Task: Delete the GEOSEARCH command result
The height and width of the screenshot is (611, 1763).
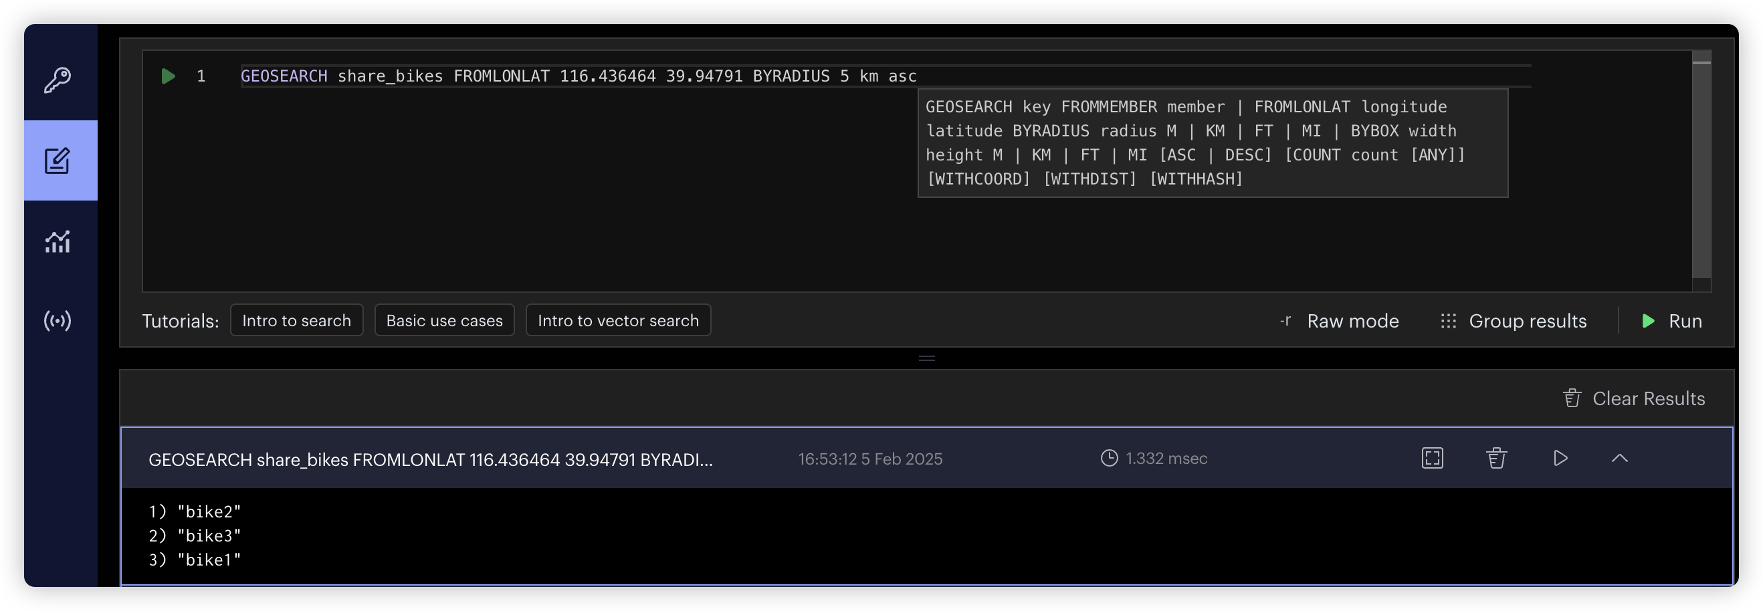Action: 1496,458
